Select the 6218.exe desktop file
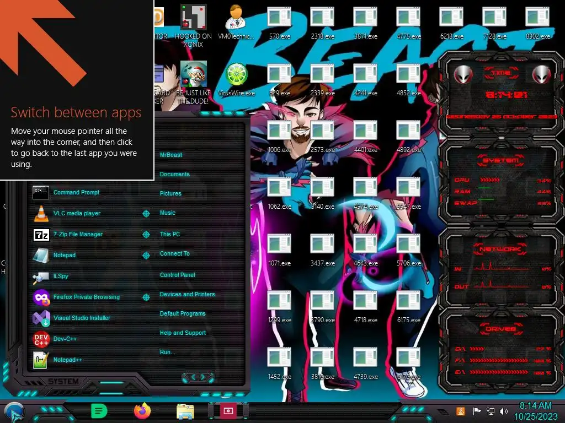The height and width of the screenshot is (423, 565). (451, 22)
